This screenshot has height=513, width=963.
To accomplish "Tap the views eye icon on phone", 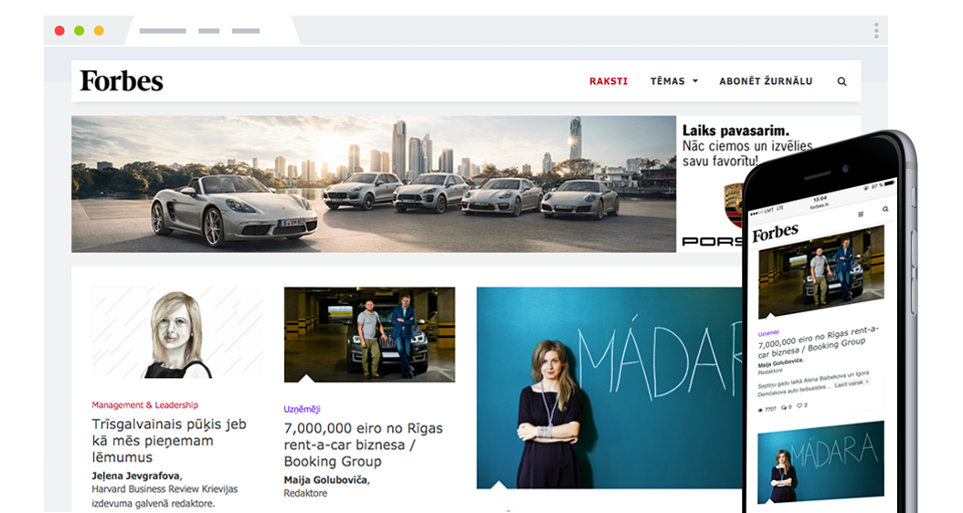I will pos(761,410).
